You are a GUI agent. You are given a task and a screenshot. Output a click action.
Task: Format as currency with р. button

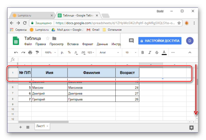click(62, 52)
